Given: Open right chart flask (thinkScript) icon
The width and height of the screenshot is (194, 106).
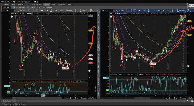Looking at the screenshot, I should tap(149, 11).
